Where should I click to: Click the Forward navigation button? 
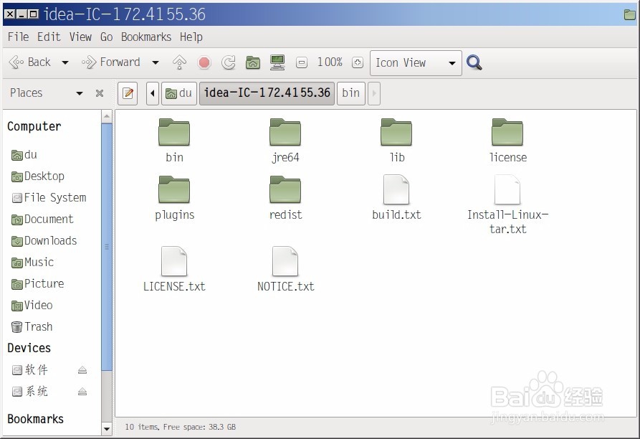point(111,62)
